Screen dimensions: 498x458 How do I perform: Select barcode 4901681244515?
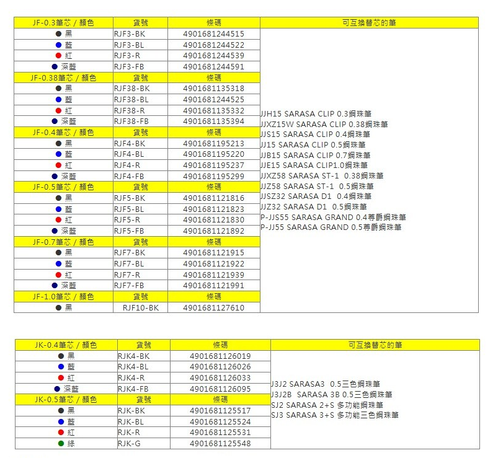click(x=214, y=34)
